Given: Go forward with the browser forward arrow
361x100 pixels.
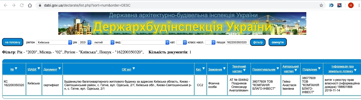Looking at the screenshot, I should [x=14, y=5].
